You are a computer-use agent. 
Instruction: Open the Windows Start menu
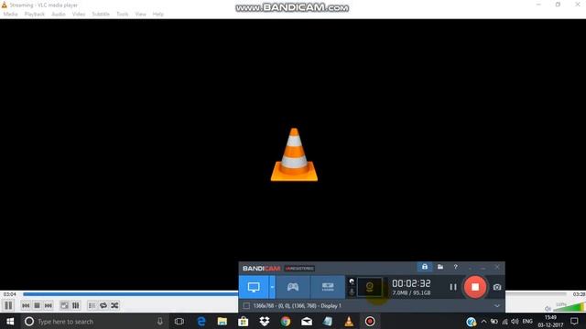click(10, 321)
